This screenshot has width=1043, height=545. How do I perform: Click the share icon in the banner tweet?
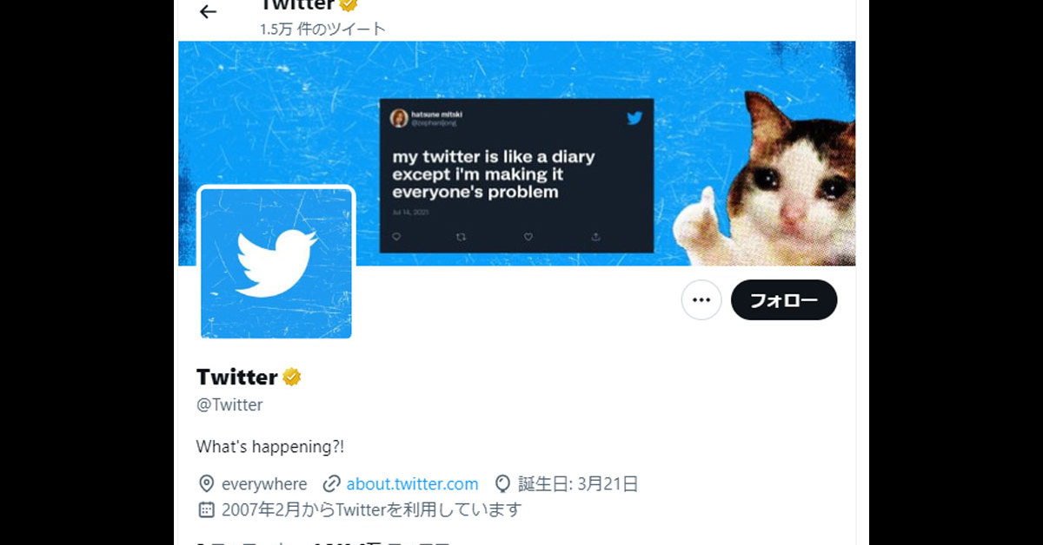pyautogui.click(x=595, y=236)
